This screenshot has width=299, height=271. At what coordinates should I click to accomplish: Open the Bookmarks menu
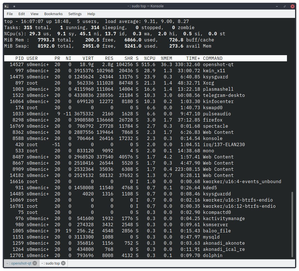53,14
